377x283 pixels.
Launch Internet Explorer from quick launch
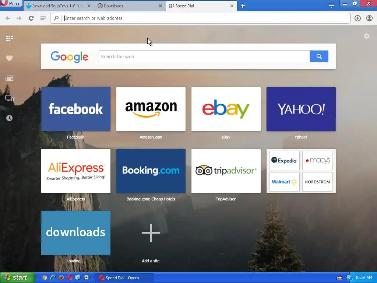pos(53,277)
